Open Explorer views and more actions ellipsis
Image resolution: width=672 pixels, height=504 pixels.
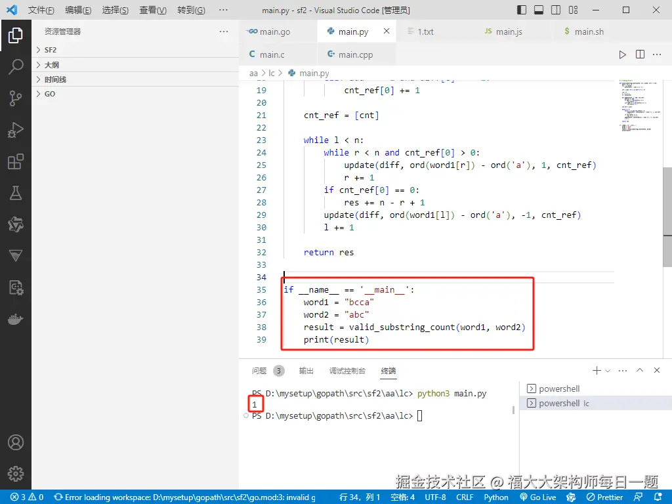[x=224, y=31]
